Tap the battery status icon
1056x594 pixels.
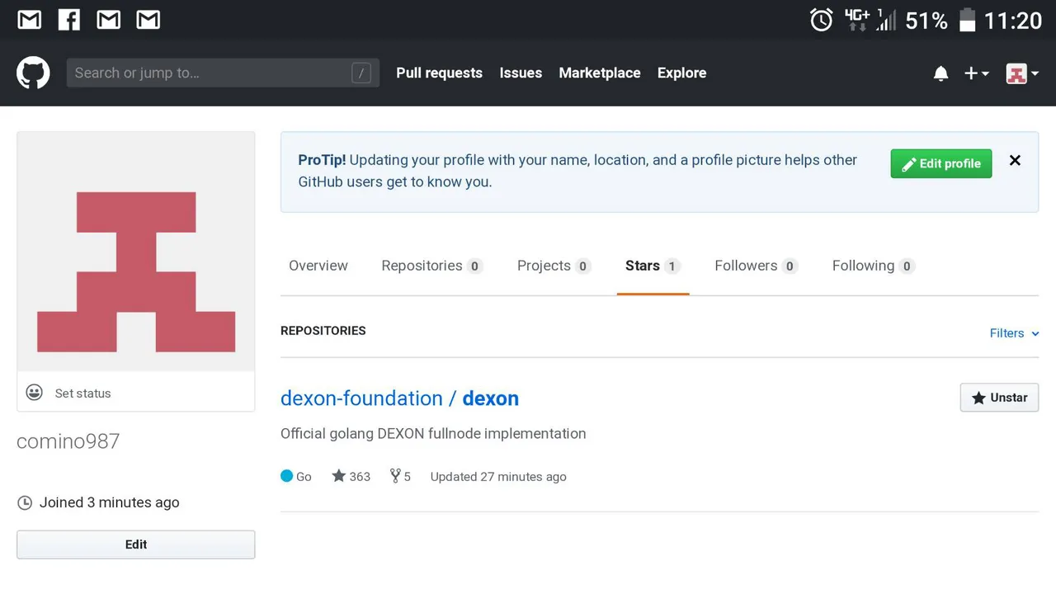(968, 20)
